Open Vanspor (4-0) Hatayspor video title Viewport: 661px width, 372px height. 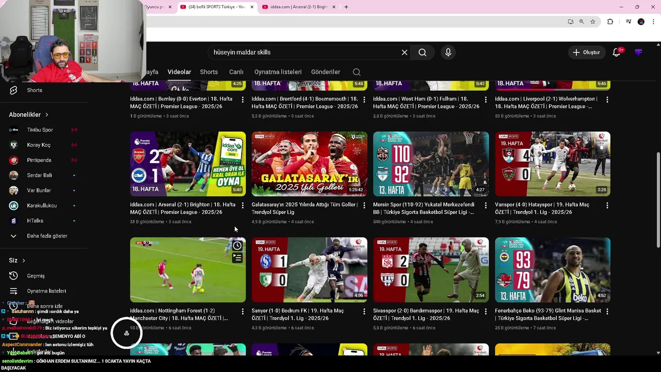542,208
